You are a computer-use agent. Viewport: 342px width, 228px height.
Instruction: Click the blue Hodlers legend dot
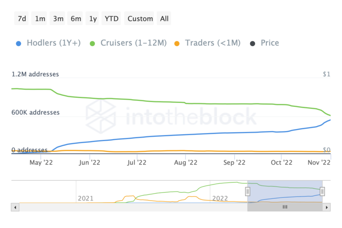pyautogui.click(x=19, y=43)
